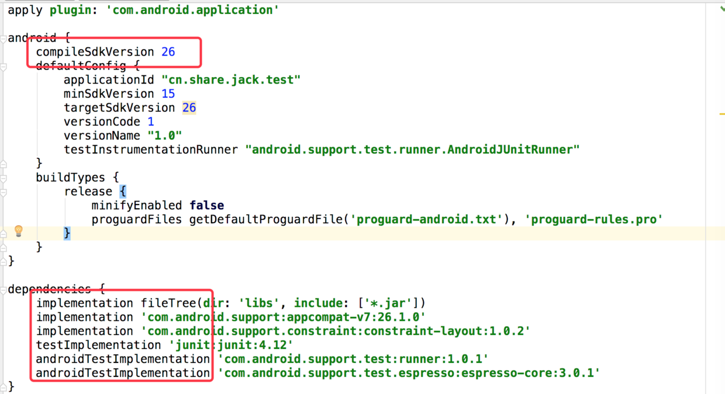725x394 pixels.
Task: Click highlighted opening brace after release
Action: click(x=123, y=192)
